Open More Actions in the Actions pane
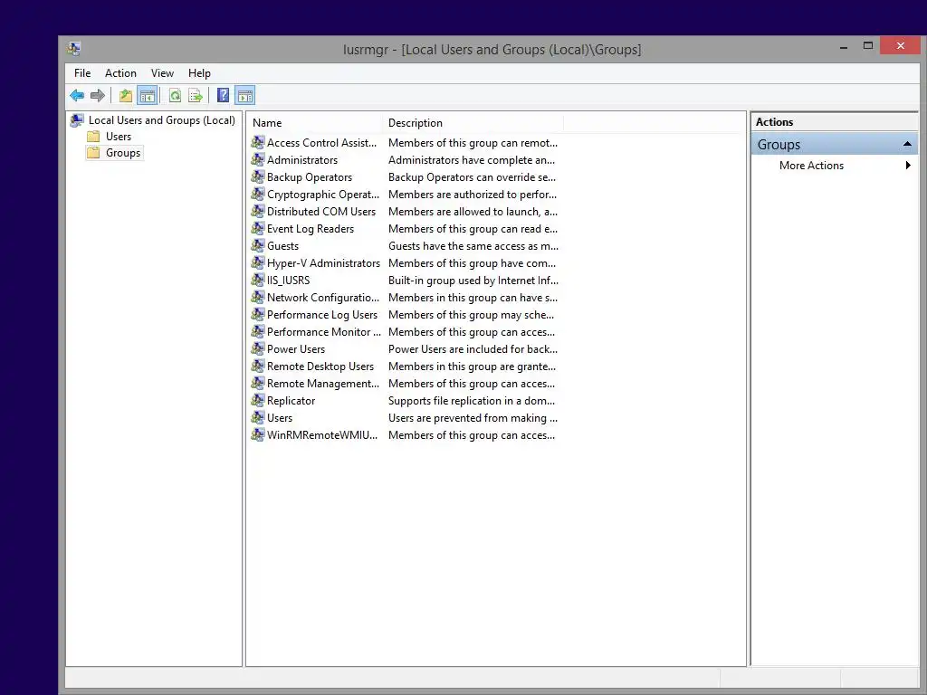 (811, 166)
